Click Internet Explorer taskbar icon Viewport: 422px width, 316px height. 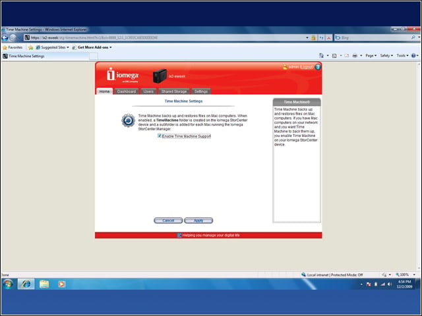[26, 284]
